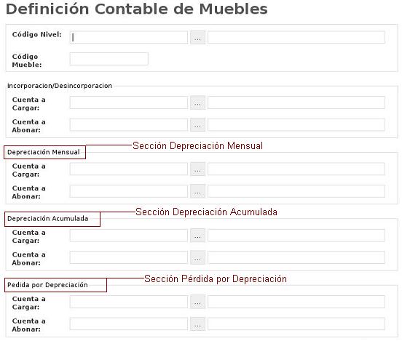
Task: Select Depreciación Acumulada Cuenta a Cargar code field
Action: pyautogui.click(x=128, y=236)
